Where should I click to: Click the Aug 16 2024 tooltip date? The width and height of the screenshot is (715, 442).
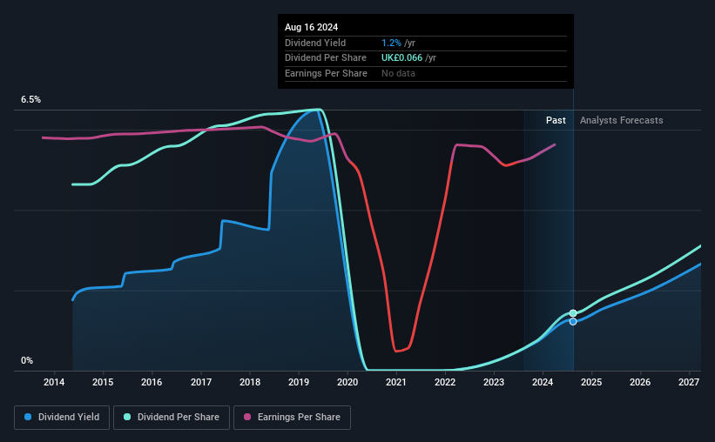coord(312,27)
